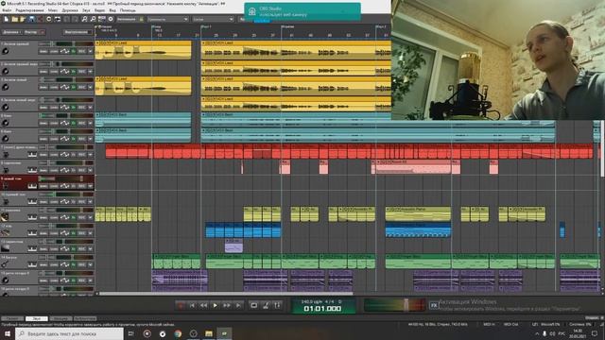This screenshot has height=340, width=605.
Task: Open the Вид menu
Action: 112,10
